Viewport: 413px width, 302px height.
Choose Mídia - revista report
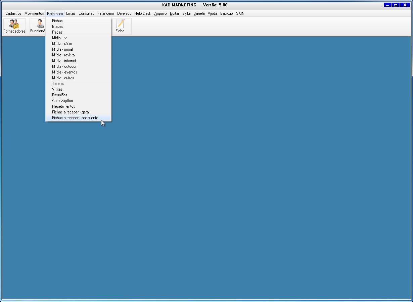[x=79, y=55]
